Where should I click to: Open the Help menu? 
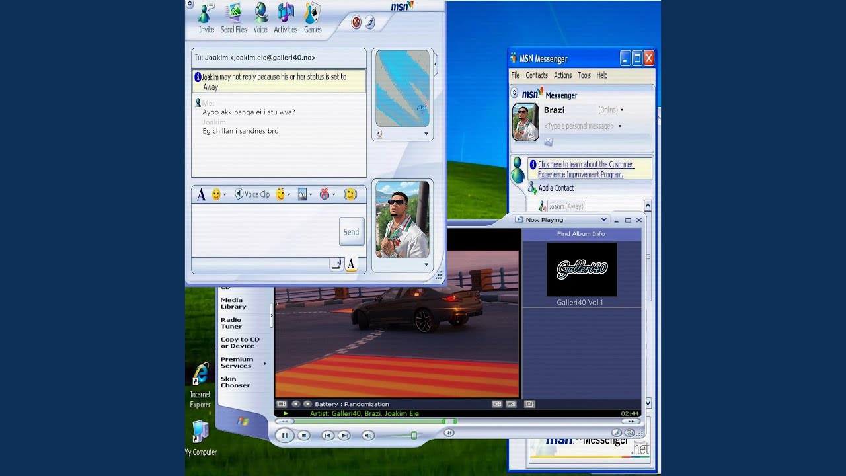point(602,75)
